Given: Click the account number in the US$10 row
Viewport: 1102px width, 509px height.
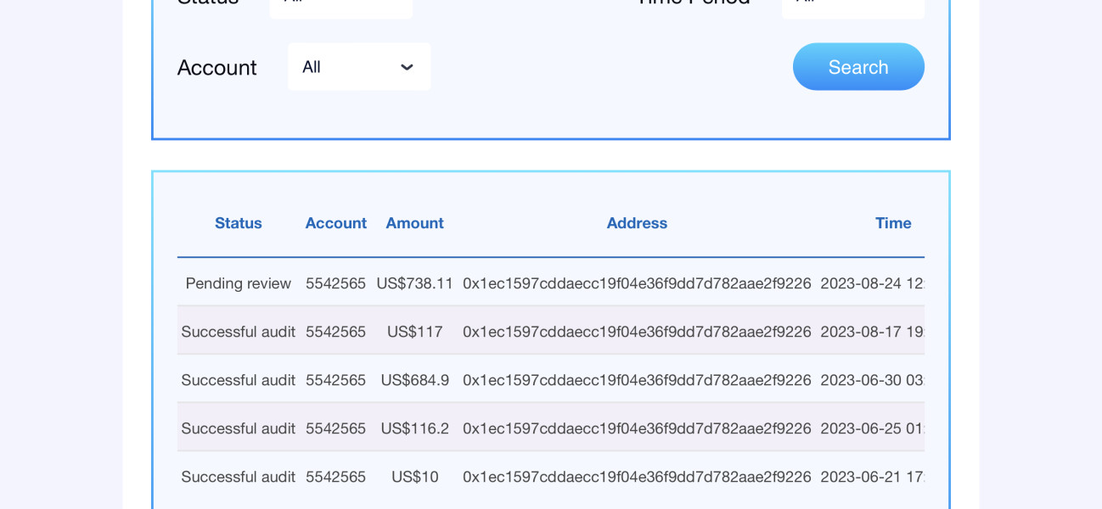Looking at the screenshot, I should pyautogui.click(x=335, y=477).
